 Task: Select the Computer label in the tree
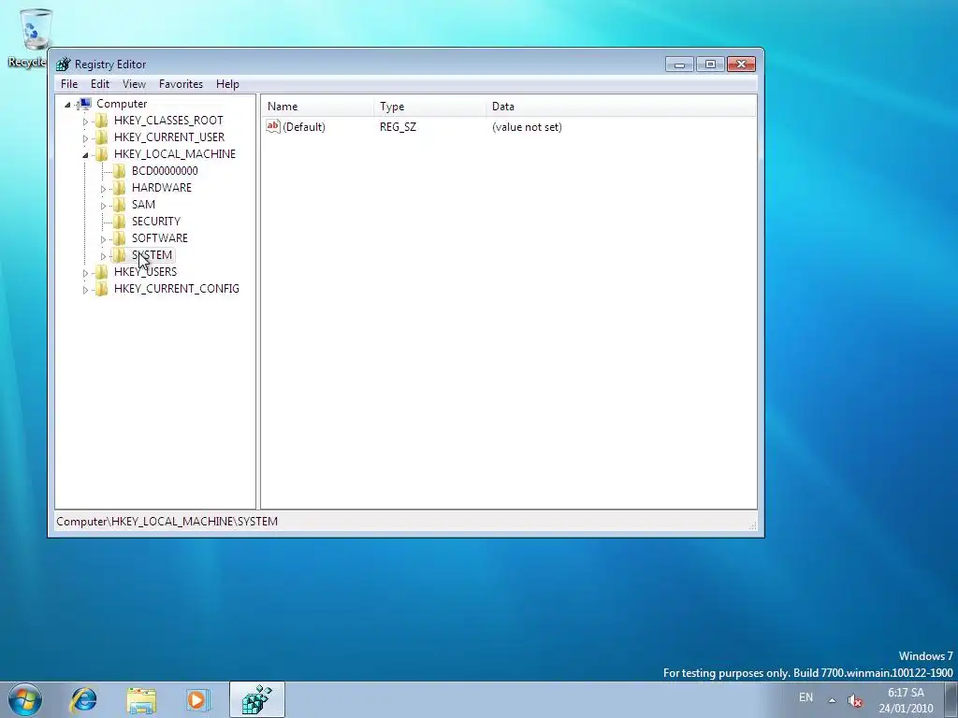pos(122,104)
